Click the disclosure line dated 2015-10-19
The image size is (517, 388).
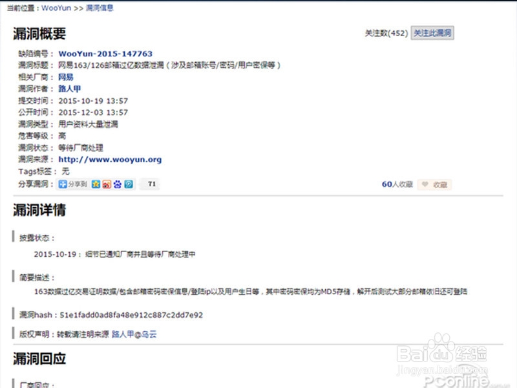(x=115, y=254)
